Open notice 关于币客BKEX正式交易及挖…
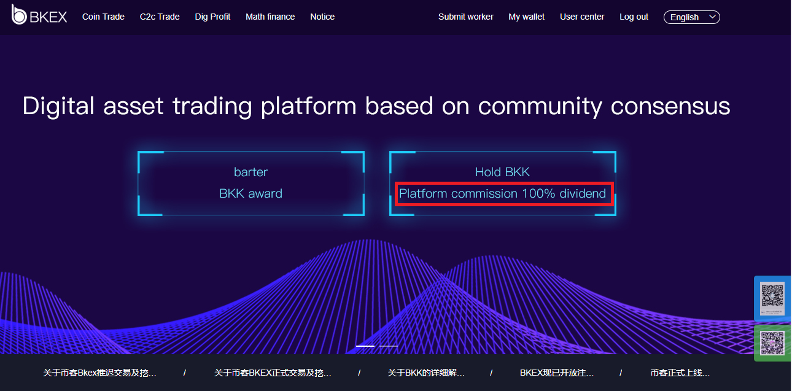This screenshot has width=792, height=391. [273, 373]
